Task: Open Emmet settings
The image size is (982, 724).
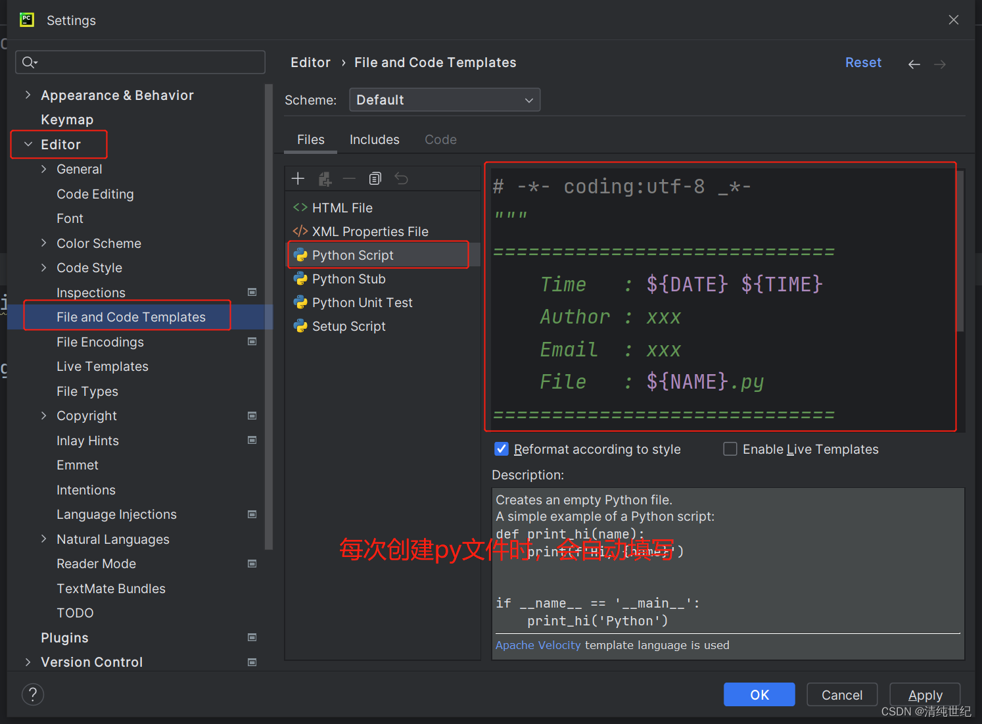Action: click(x=78, y=465)
